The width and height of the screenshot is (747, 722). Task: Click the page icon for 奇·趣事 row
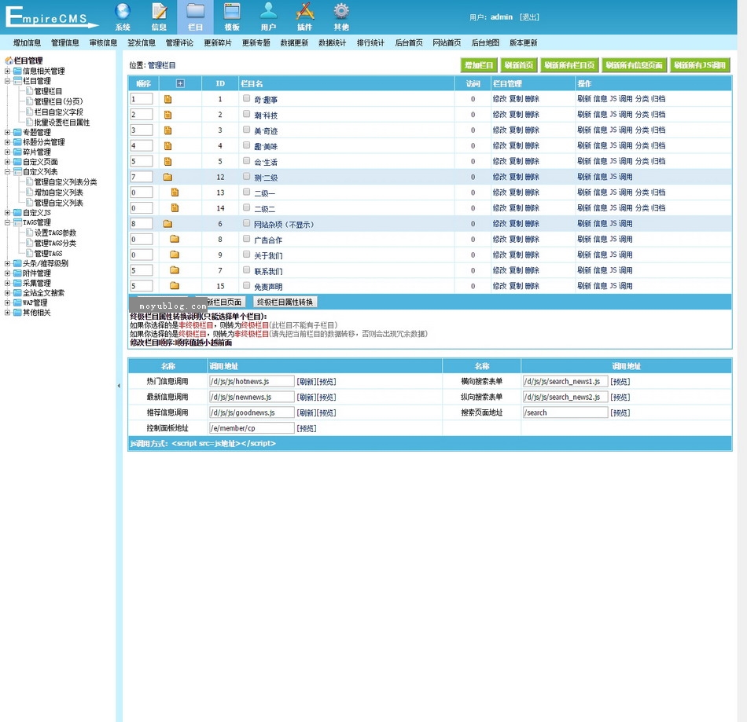[167, 99]
